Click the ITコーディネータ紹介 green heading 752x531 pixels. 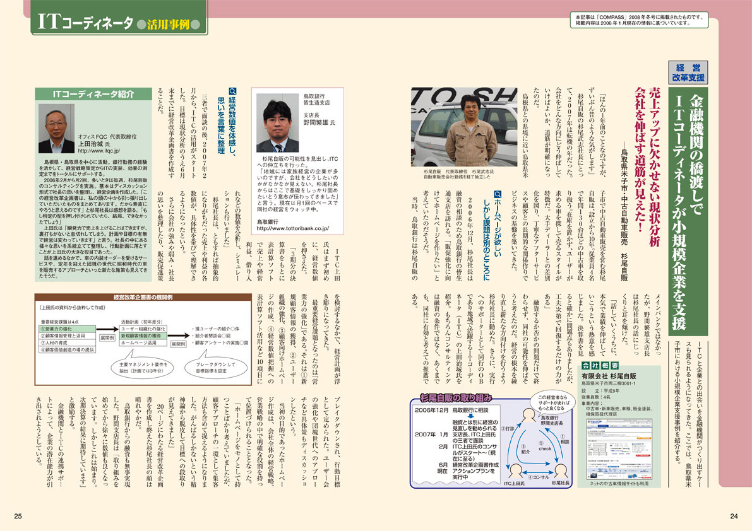pyautogui.click(x=93, y=94)
